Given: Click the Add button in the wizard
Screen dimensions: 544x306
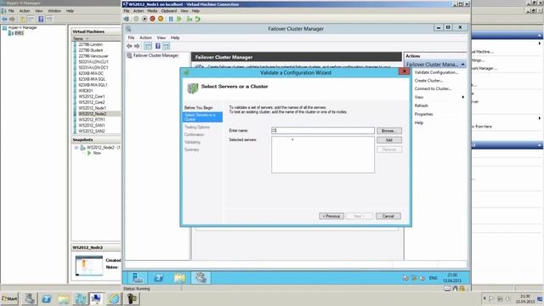Looking at the screenshot, I should click(389, 139).
